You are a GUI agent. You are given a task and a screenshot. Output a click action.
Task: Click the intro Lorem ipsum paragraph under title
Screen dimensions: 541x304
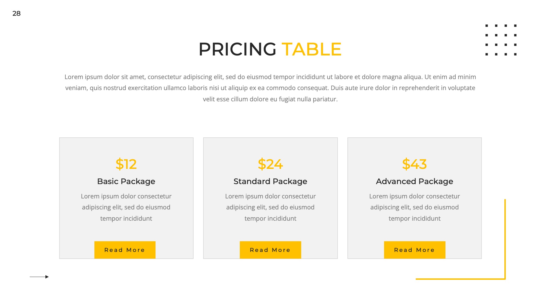[270, 88]
